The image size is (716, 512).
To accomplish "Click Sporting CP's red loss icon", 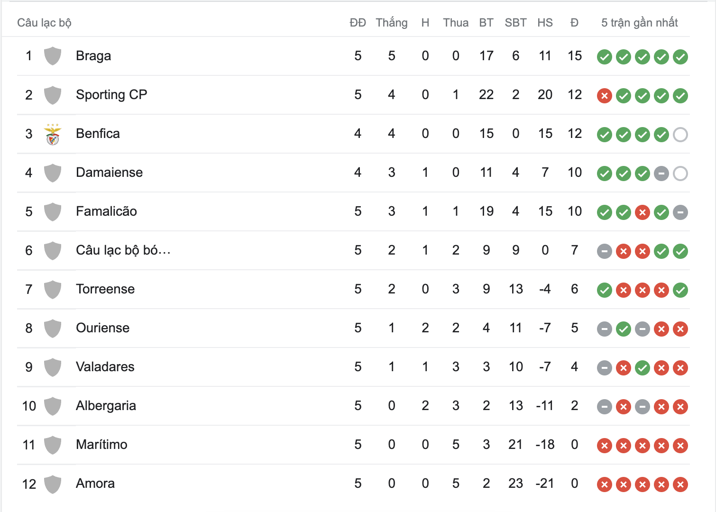I will pyautogui.click(x=604, y=96).
